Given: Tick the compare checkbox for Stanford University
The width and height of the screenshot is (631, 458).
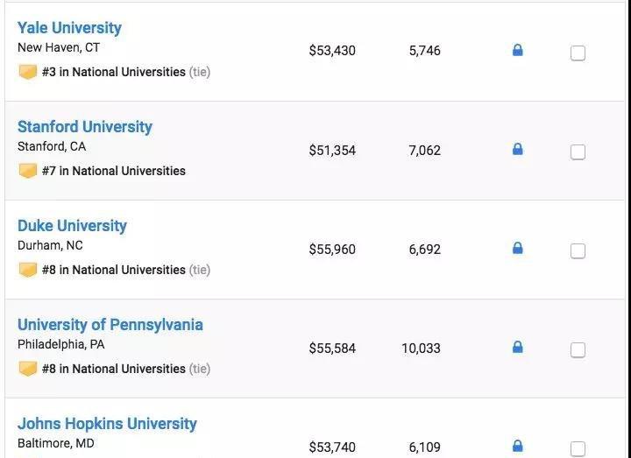Looking at the screenshot, I should [578, 152].
